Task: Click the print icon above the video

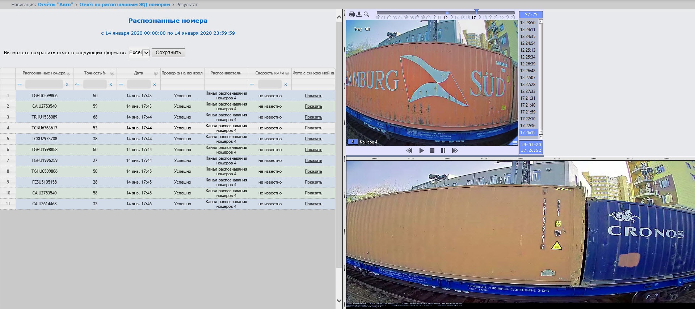Action: pos(351,14)
